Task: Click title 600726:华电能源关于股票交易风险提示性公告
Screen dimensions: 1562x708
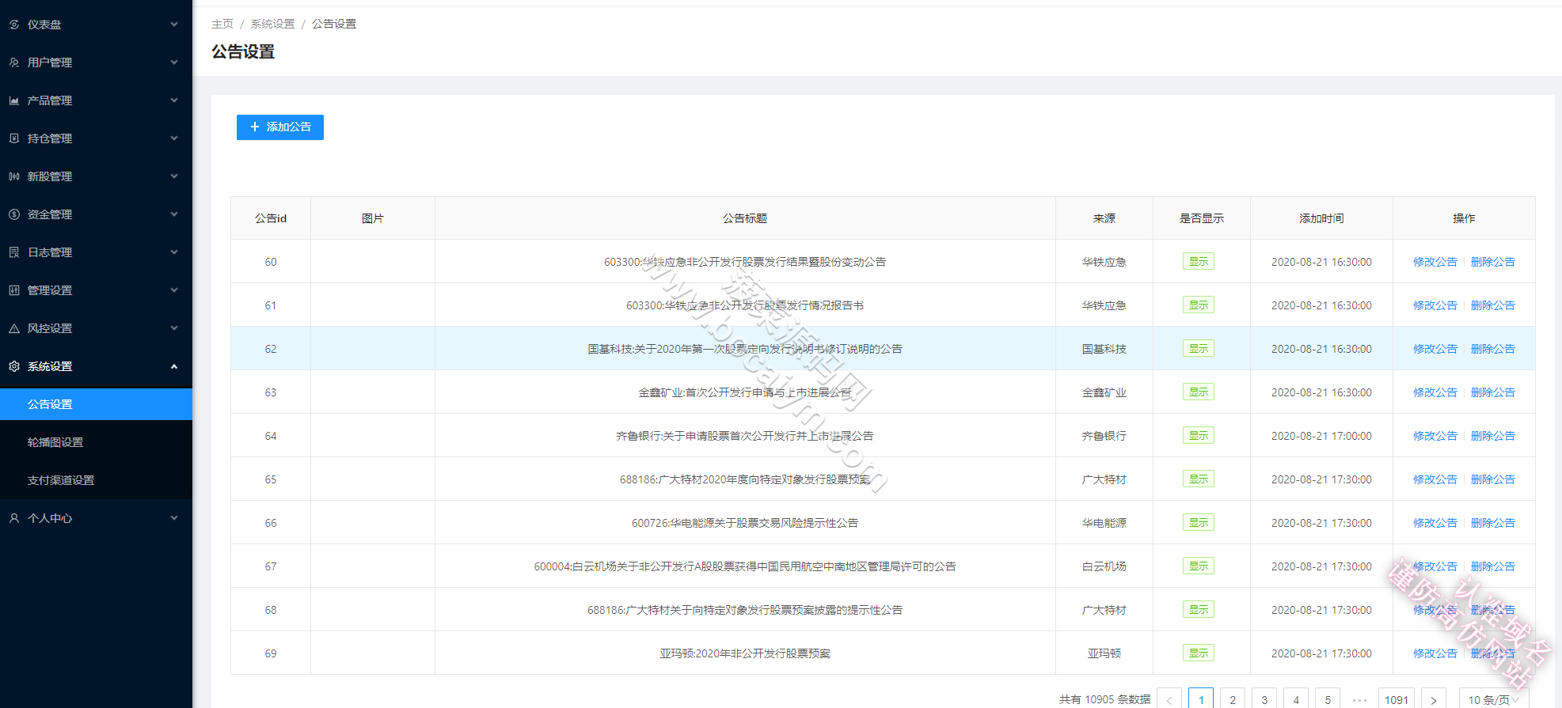Action: (x=745, y=523)
